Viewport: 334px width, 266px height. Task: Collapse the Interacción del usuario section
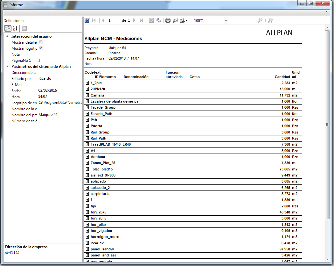[x=7, y=36]
